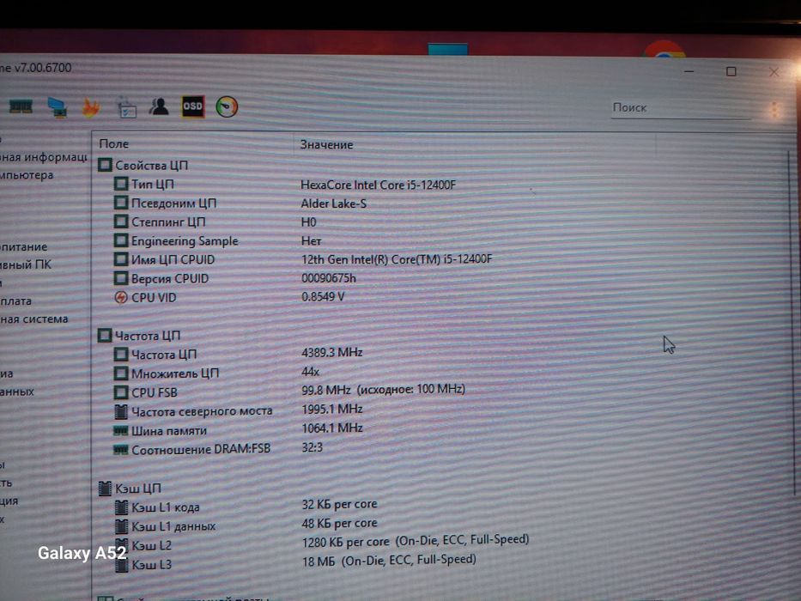Viewport: 801px width, 601px height.
Task: Click the Значение column header
Action: [326, 144]
